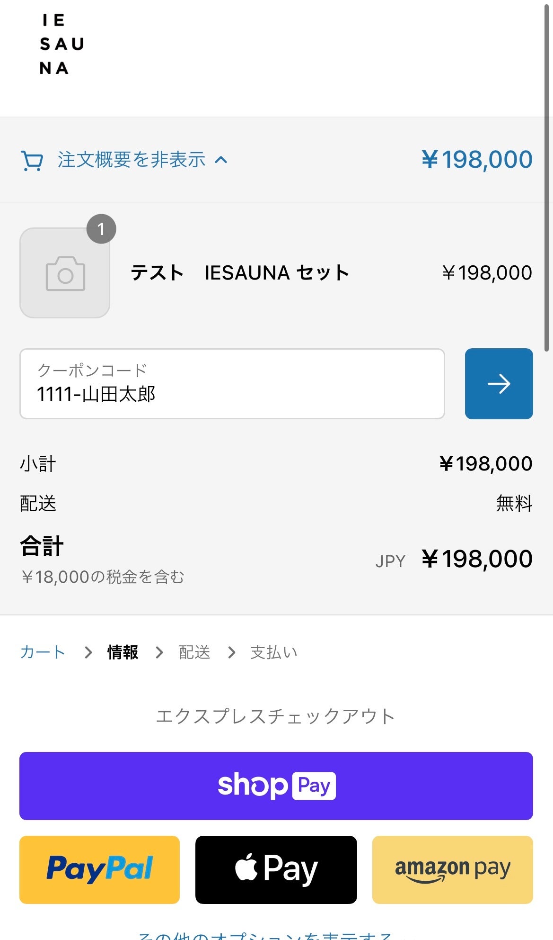
Task: Click the quantity badge showing 1
Action: [x=101, y=229]
